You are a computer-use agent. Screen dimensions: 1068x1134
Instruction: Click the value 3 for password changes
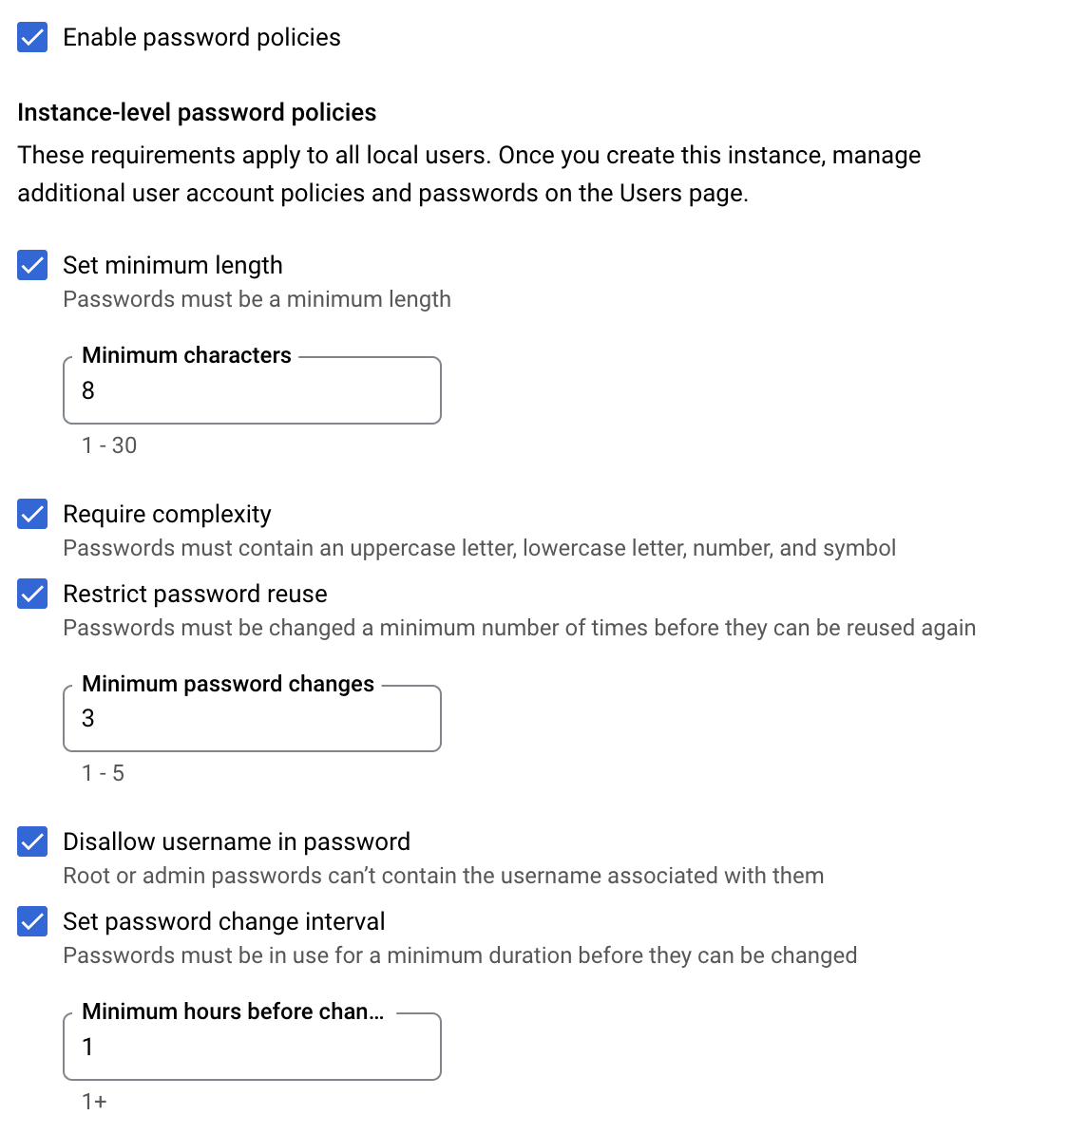tap(87, 719)
